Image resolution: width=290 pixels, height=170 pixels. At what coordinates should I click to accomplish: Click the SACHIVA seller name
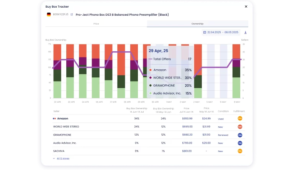(59, 151)
